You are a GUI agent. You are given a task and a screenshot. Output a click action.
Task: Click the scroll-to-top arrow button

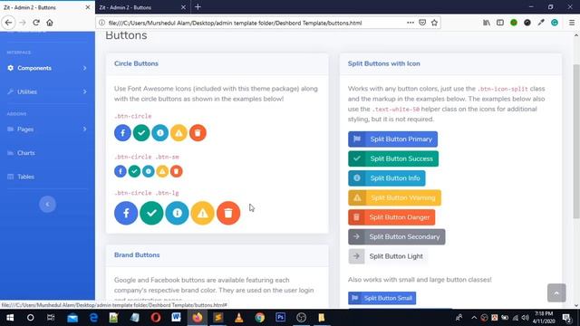tap(556, 292)
